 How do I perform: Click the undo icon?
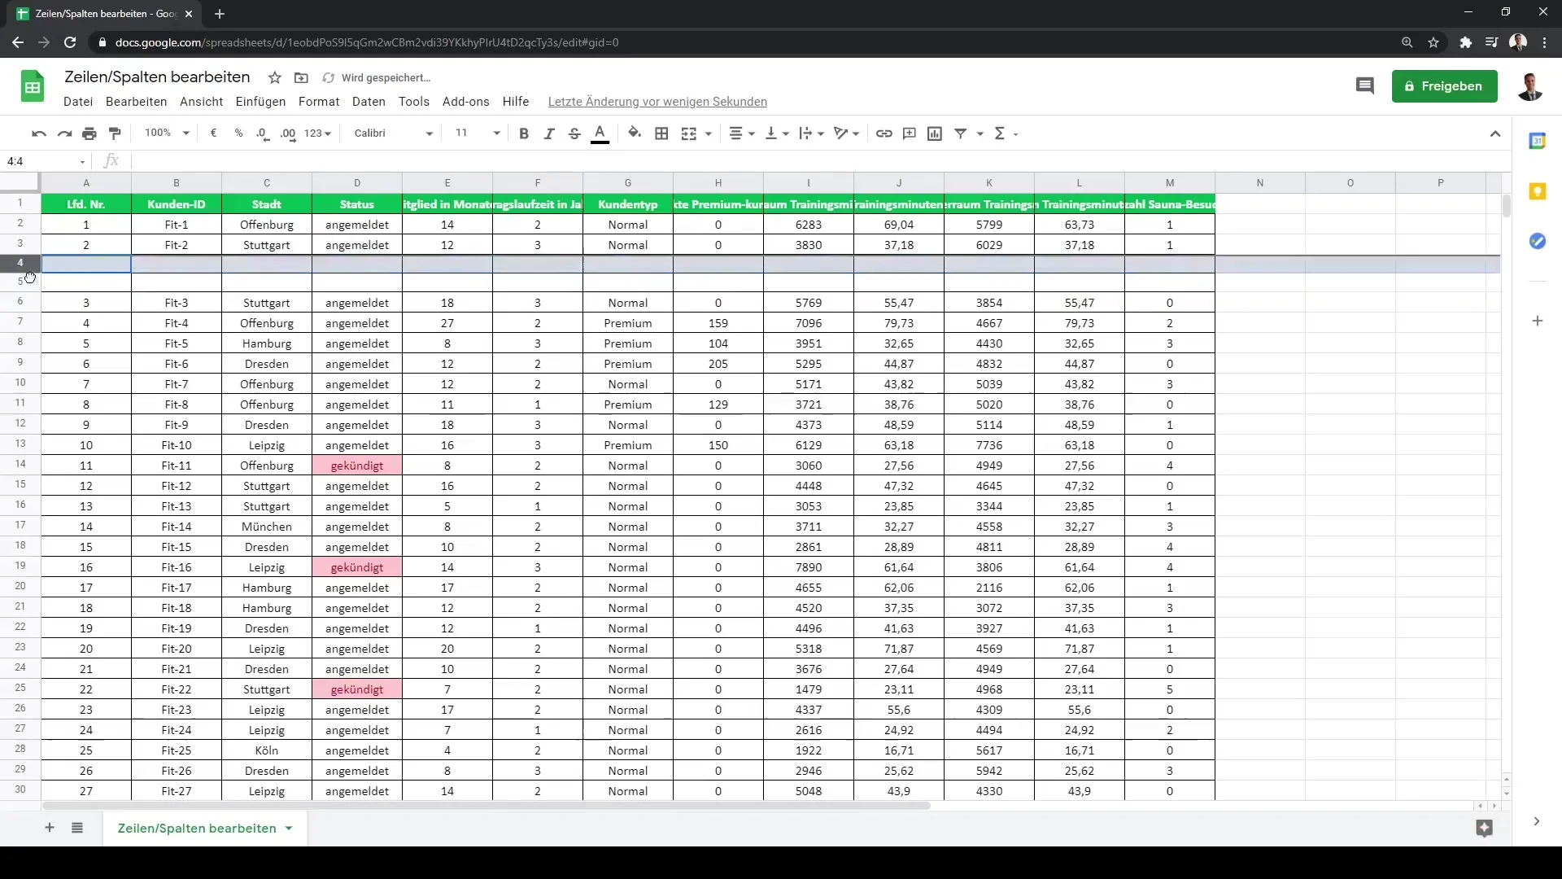38,133
